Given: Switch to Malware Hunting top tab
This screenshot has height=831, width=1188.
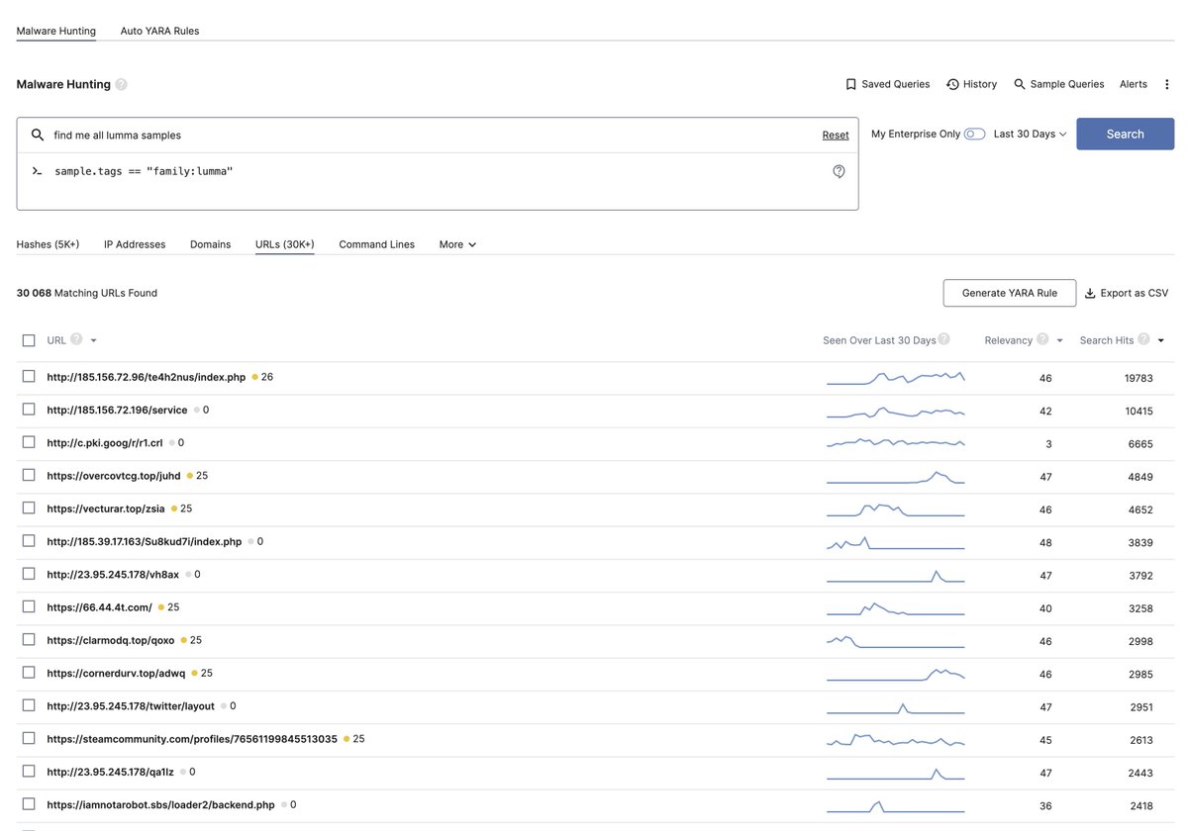Looking at the screenshot, I should 56,31.
